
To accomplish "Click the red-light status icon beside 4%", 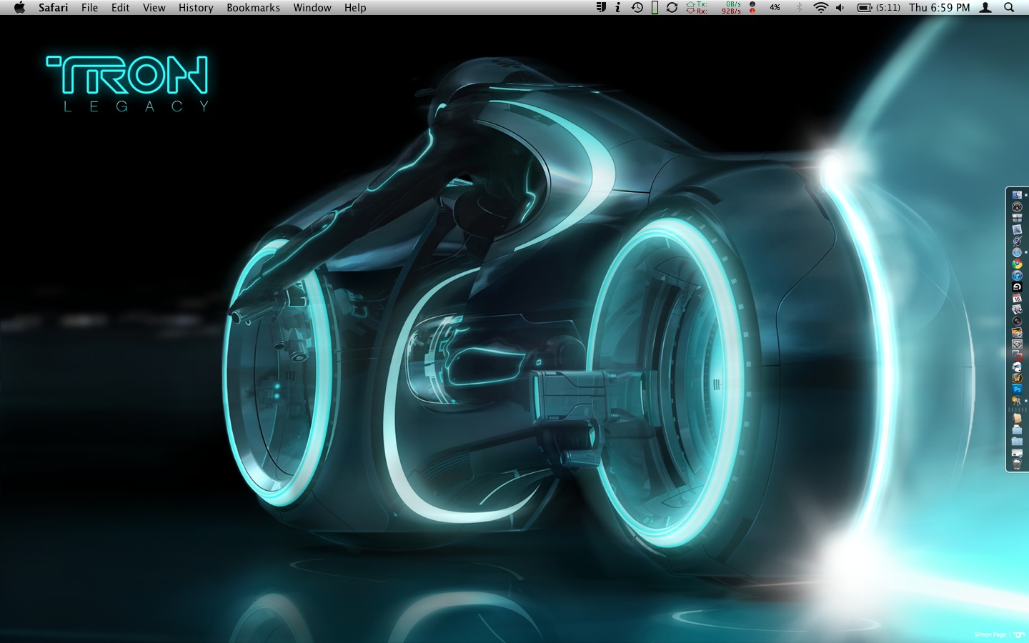I will [752, 8].
